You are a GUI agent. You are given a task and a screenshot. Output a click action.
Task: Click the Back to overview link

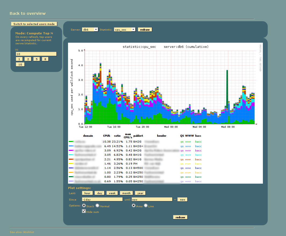tap(27, 13)
